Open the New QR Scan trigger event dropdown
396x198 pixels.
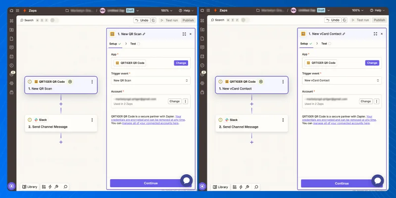point(151,81)
